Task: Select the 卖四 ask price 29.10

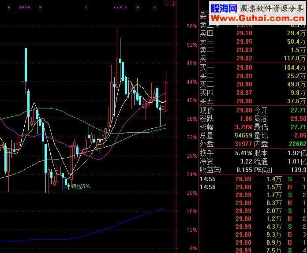Action: 244,33
